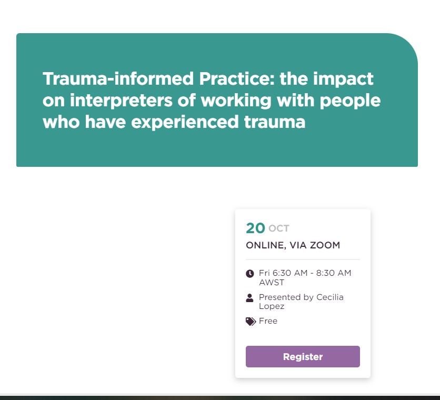
Task: Click the purple Register button
Action: (303, 356)
